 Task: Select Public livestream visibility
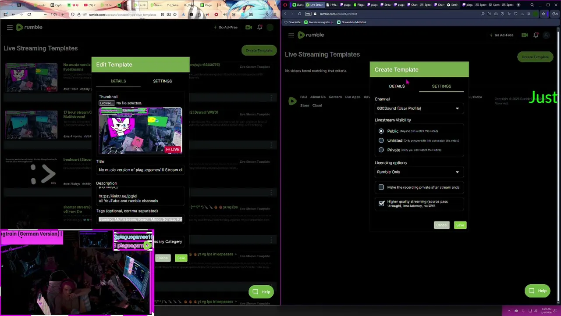pyautogui.click(x=381, y=131)
